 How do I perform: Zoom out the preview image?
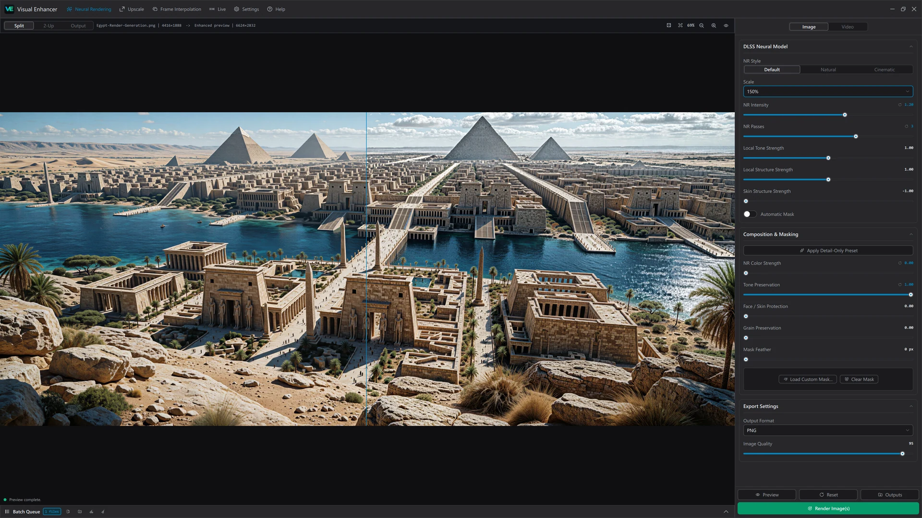pyautogui.click(x=702, y=25)
